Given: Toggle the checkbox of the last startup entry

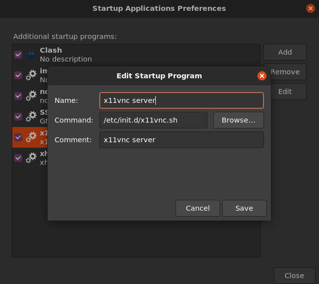Looking at the screenshot, I should [18, 158].
